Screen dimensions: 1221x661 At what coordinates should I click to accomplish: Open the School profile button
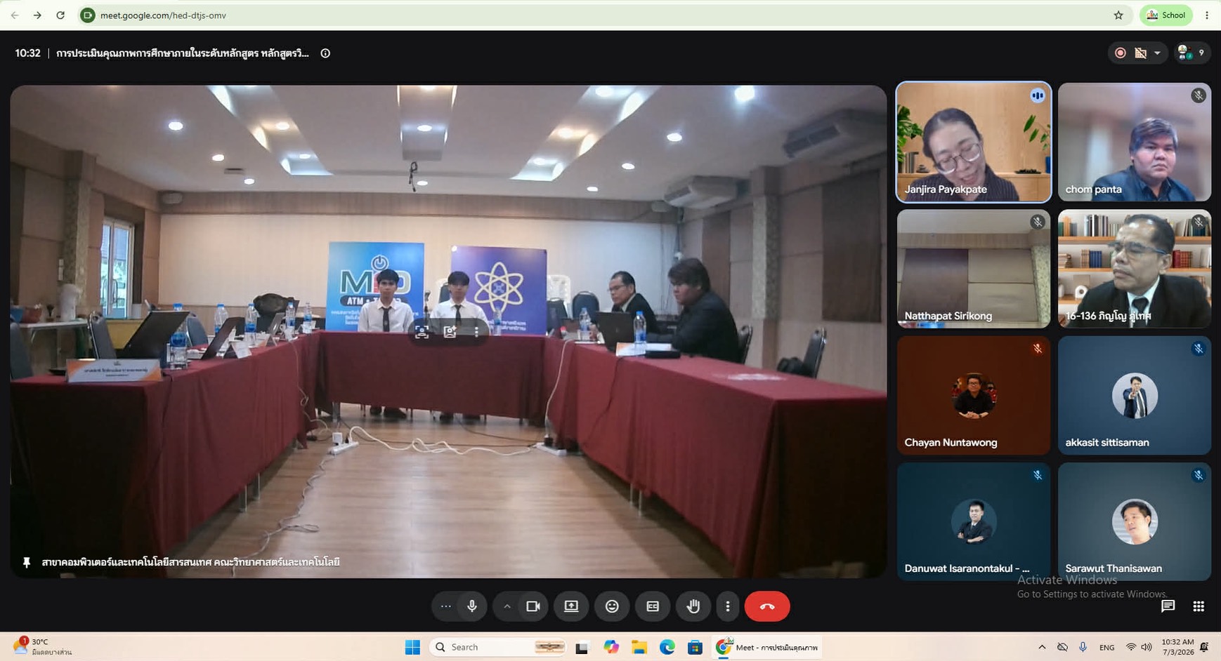[1166, 15]
